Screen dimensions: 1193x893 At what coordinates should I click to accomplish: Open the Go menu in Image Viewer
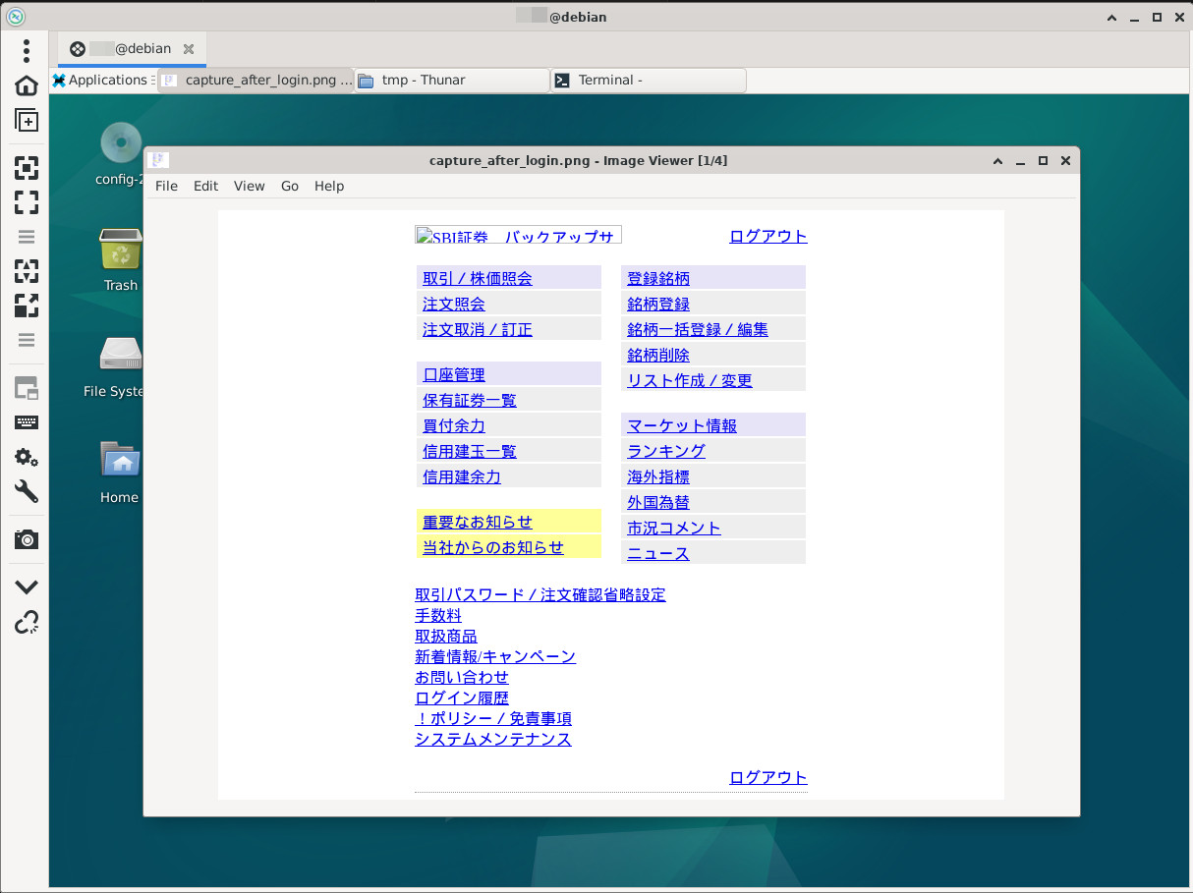(290, 186)
